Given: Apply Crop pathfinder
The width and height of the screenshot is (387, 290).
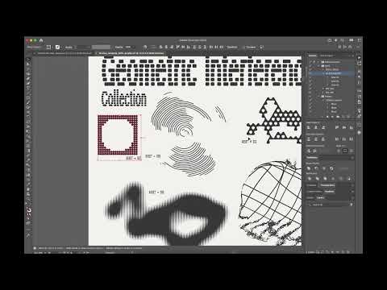Looking at the screenshot, I should 333,179.
